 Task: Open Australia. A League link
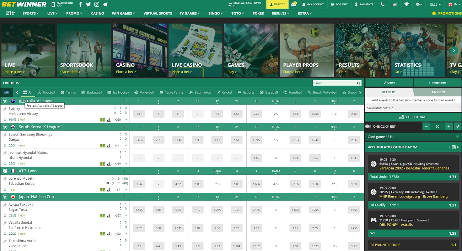36,101
